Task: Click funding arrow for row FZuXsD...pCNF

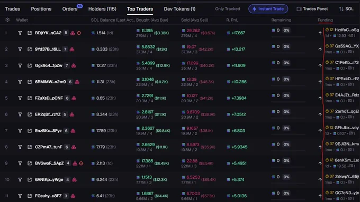Action: [x=320, y=98]
